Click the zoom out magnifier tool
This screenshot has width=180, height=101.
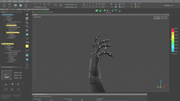point(27,26)
